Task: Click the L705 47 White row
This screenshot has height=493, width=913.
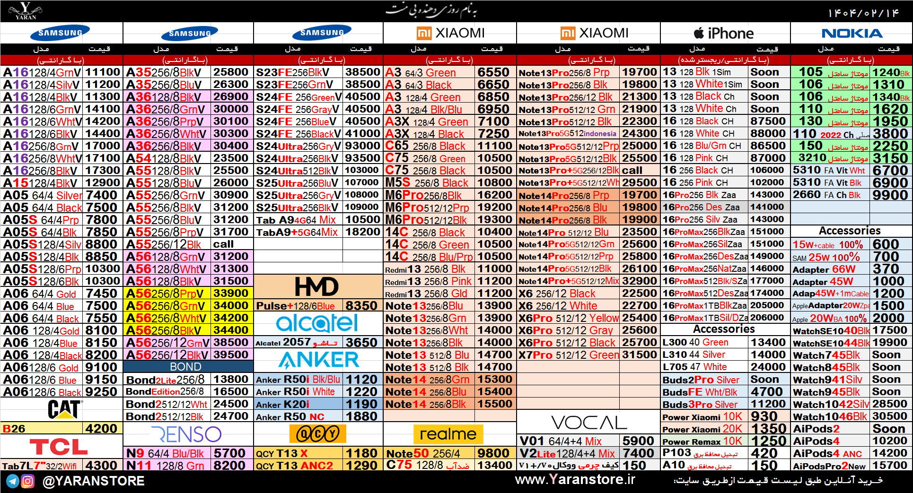Action: pyautogui.click(x=725, y=367)
